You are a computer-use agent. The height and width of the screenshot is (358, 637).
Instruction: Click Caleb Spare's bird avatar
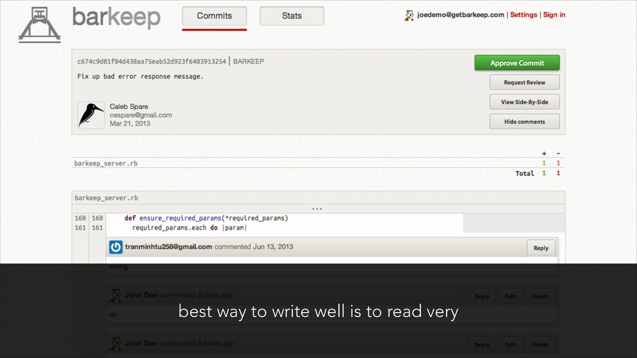tap(91, 115)
